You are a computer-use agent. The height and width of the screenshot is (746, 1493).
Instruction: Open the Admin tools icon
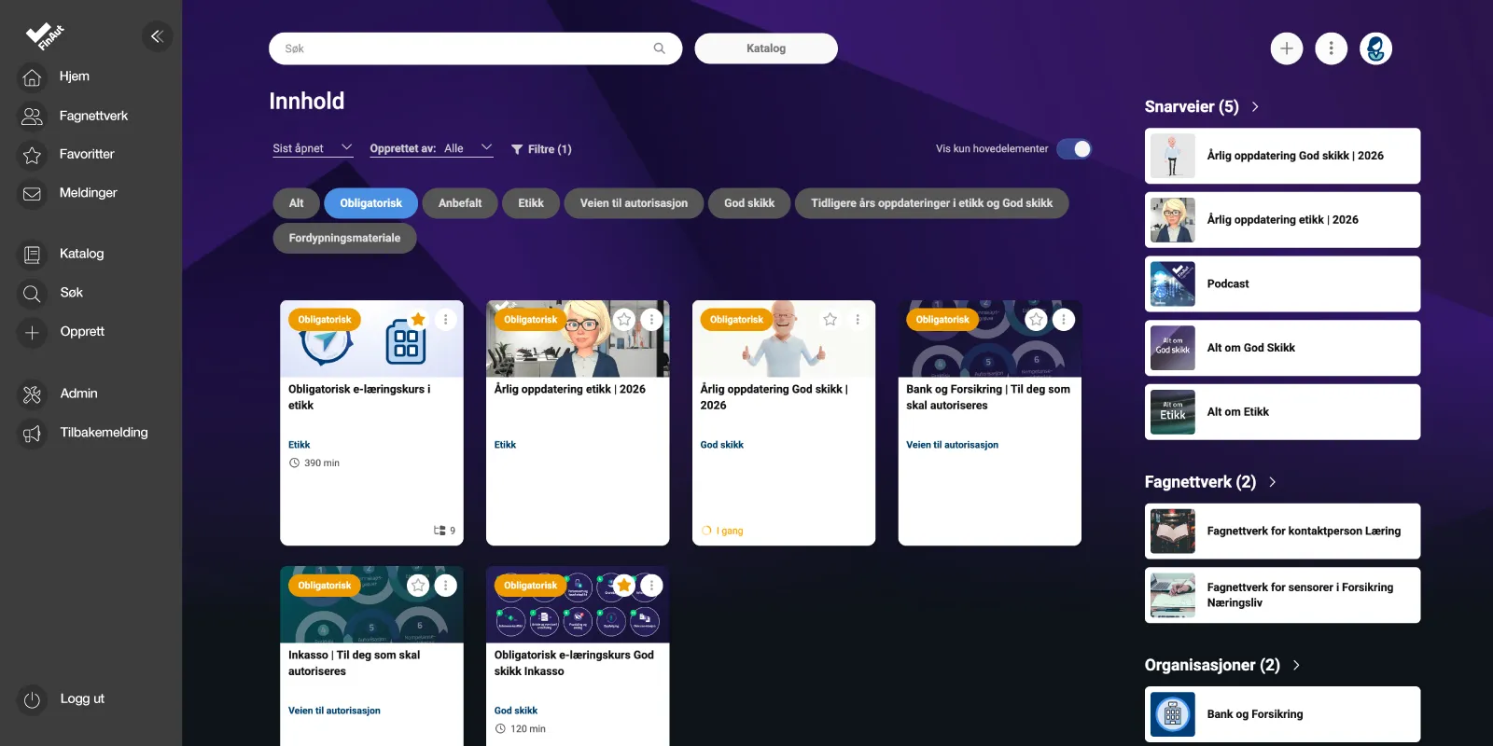click(32, 394)
